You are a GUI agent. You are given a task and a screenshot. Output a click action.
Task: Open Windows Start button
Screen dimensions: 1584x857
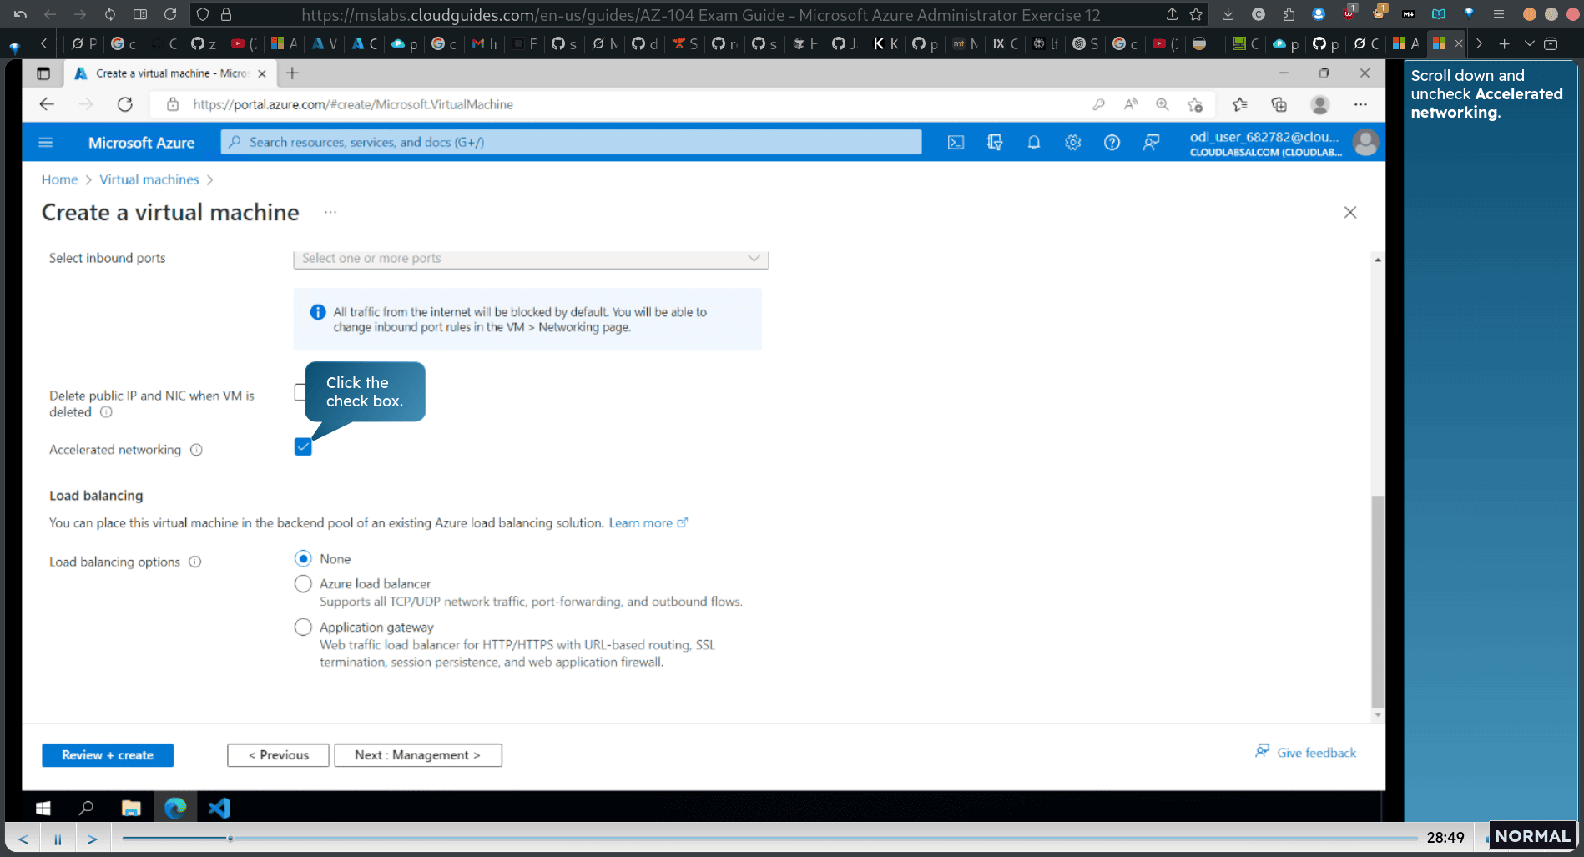pos(43,808)
